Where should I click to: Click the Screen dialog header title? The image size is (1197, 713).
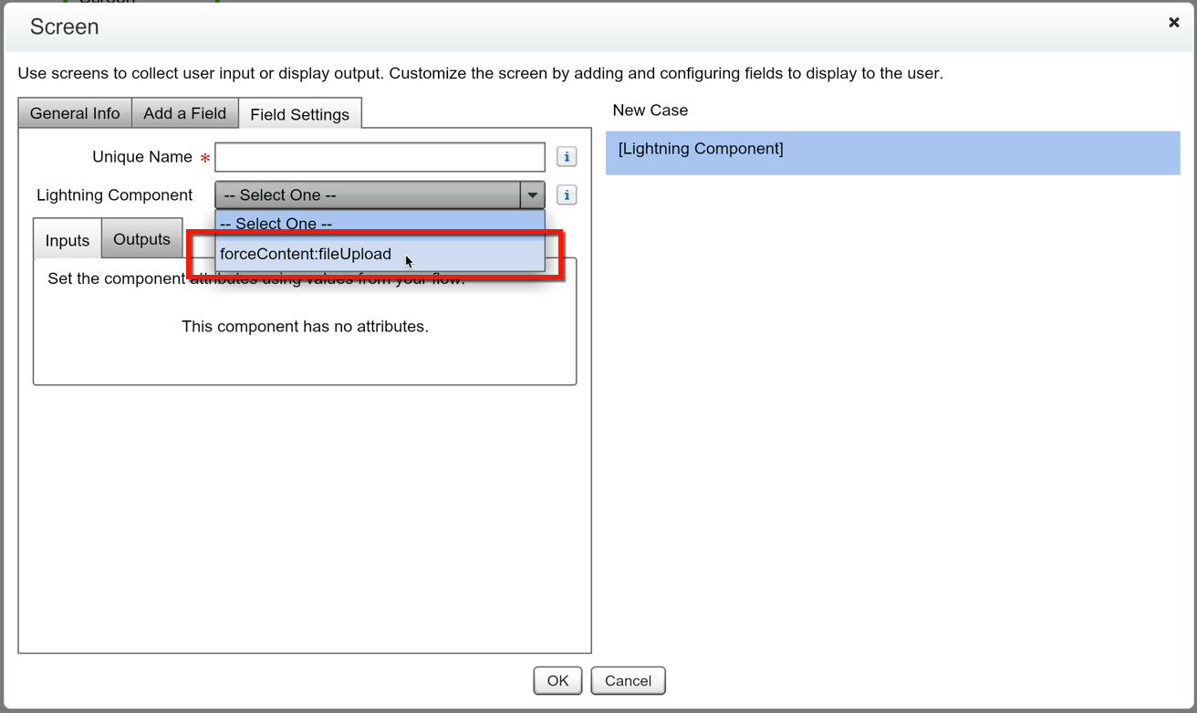[x=64, y=26]
